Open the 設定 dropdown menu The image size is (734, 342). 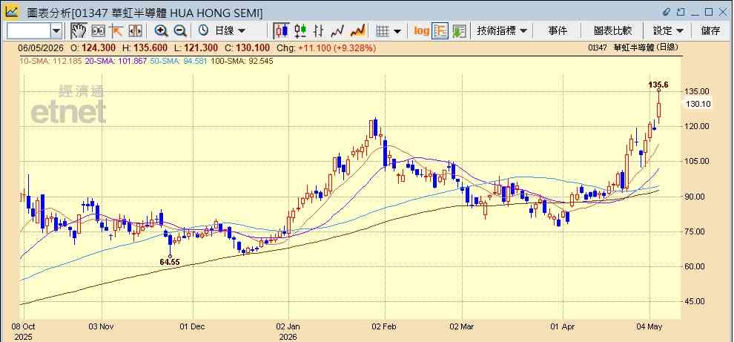669,31
